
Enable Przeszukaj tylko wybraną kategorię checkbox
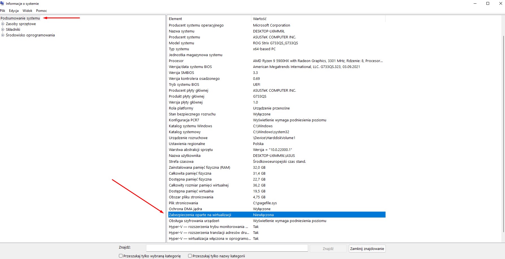121,256
